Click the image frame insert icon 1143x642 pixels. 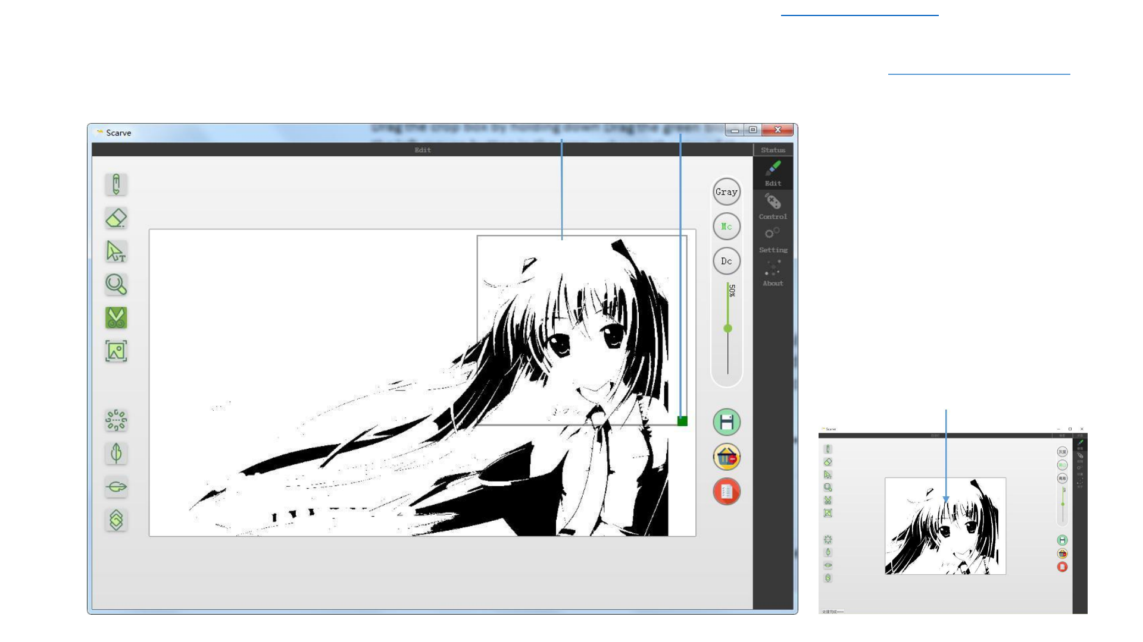[x=116, y=351]
